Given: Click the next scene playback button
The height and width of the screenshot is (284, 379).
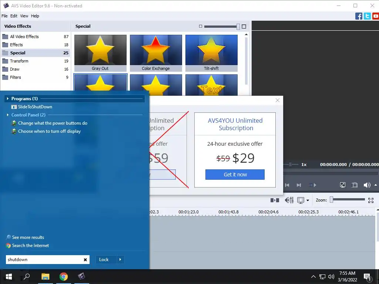Looking at the screenshot, I should pyautogui.click(x=312, y=185).
